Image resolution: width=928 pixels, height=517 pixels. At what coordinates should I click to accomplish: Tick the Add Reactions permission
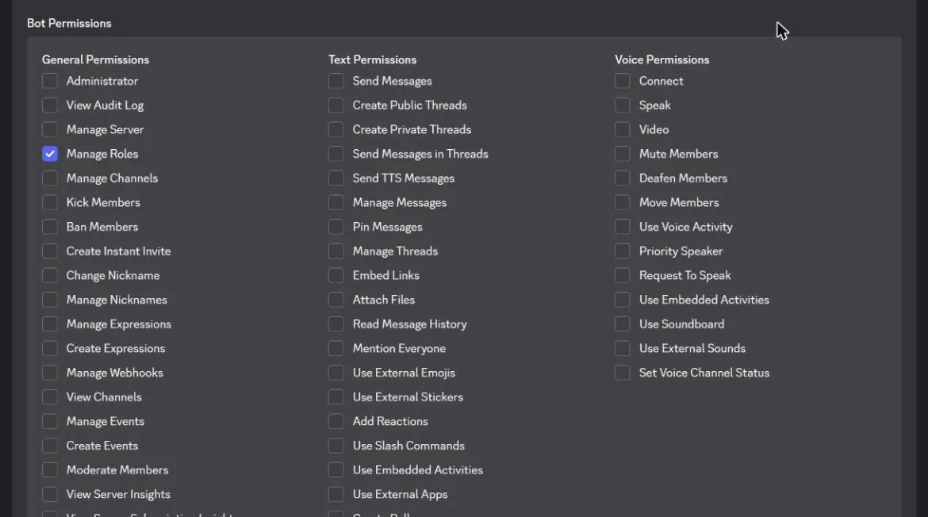click(x=336, y=421)
